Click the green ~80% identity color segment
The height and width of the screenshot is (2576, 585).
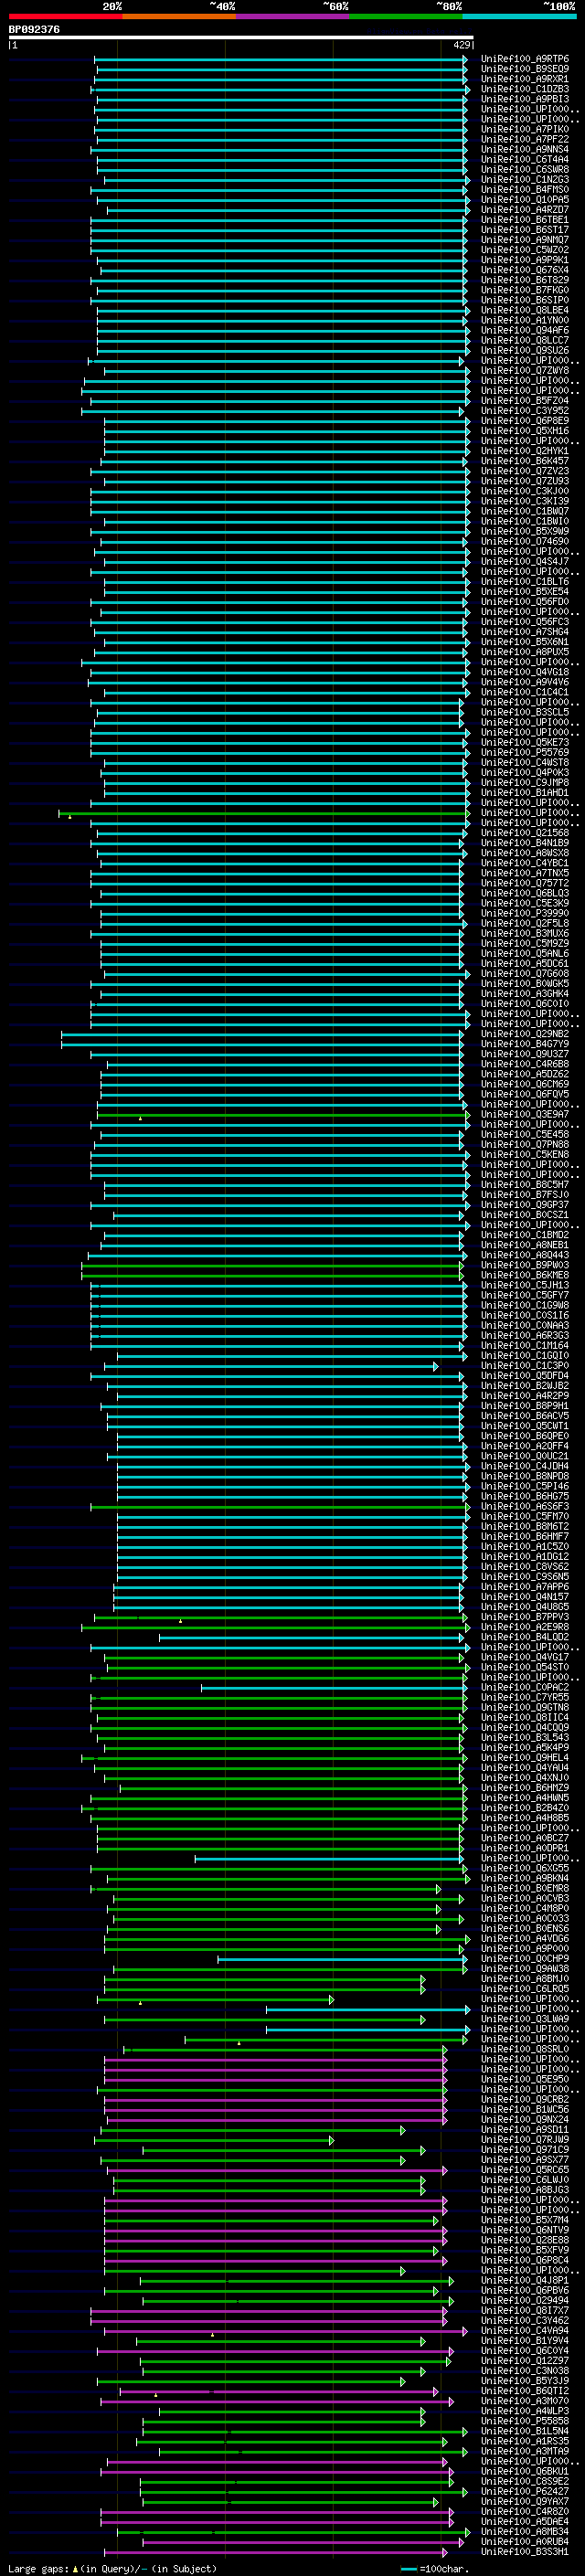point(406,16)
